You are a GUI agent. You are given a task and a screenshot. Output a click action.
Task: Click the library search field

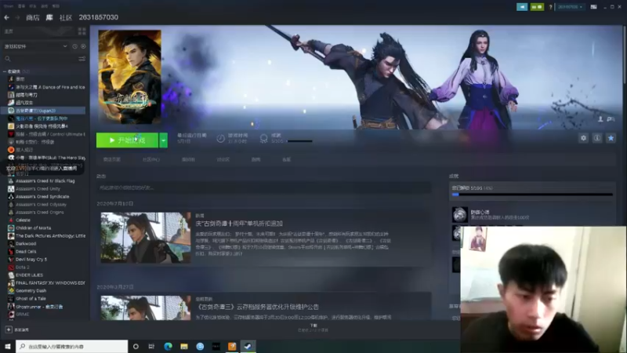pos(40,59)
